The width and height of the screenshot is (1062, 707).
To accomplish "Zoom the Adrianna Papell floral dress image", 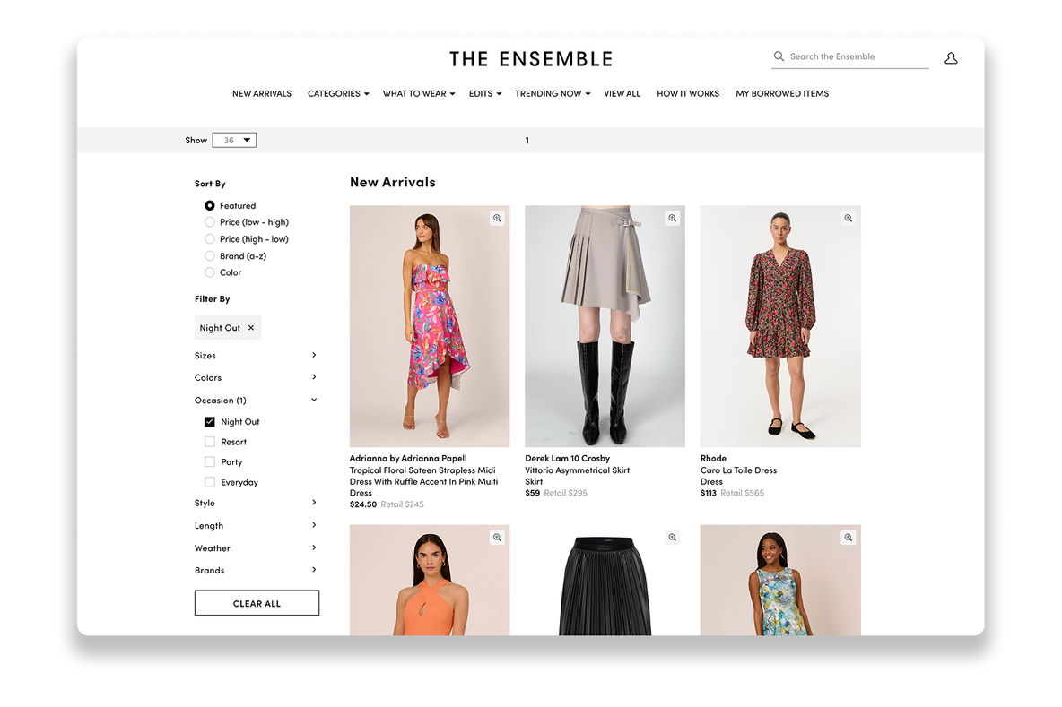I will click(x=497, y=218).
